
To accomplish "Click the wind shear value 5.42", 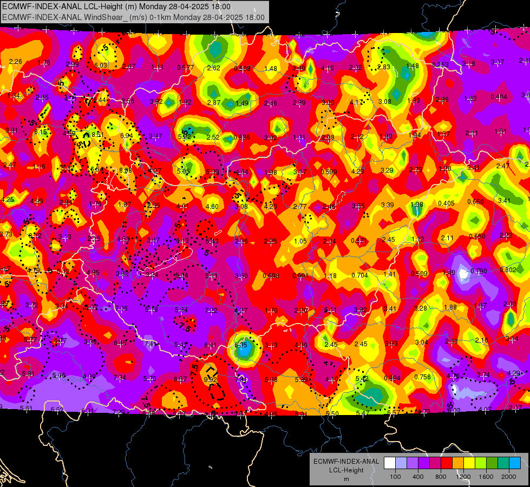I will click(362, 379).
